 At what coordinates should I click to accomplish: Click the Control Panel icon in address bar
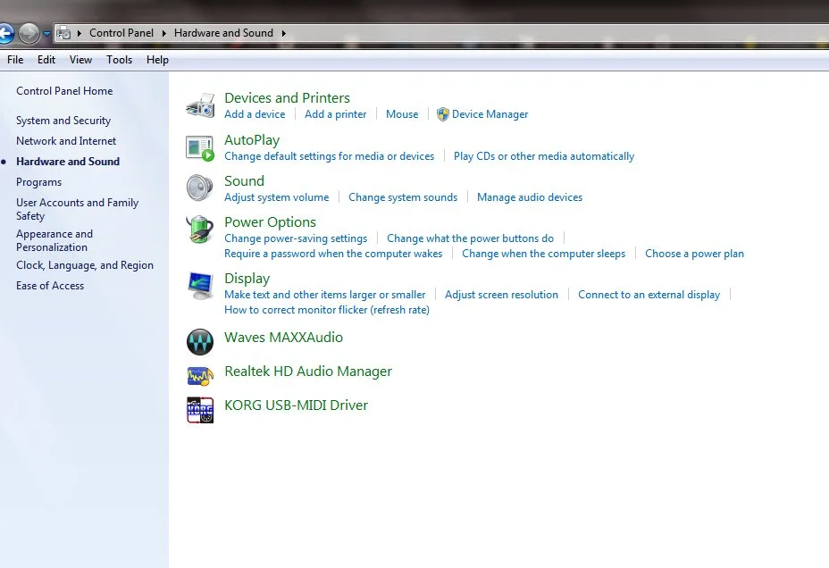click(x=63, y=33)
